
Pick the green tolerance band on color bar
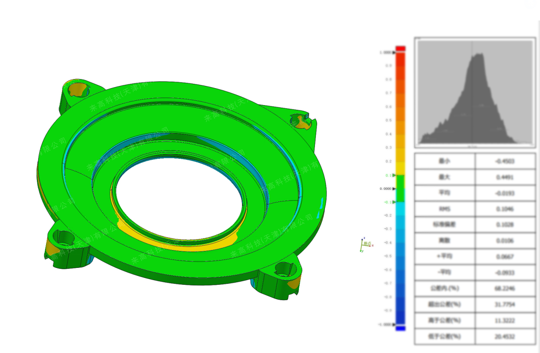click(400, 189)
